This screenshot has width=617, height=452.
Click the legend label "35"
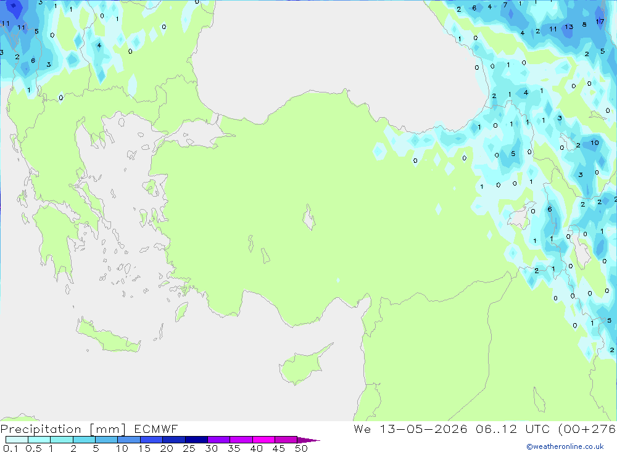[234, 448]
